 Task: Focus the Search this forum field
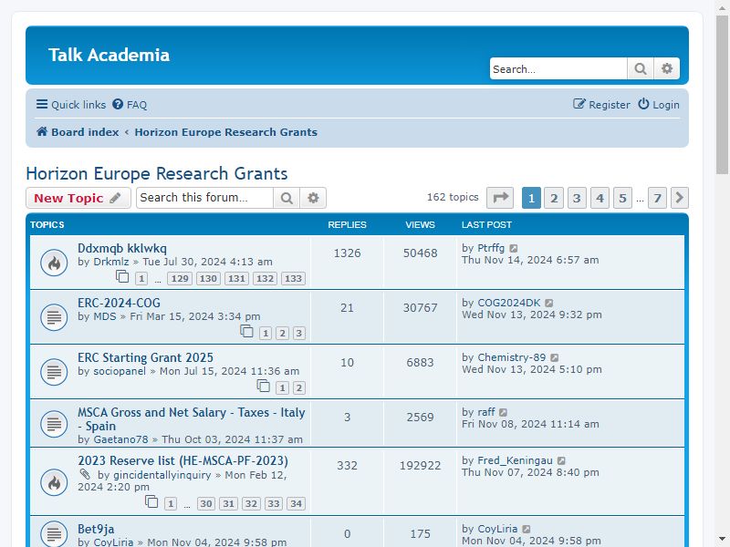click(204, 198)
